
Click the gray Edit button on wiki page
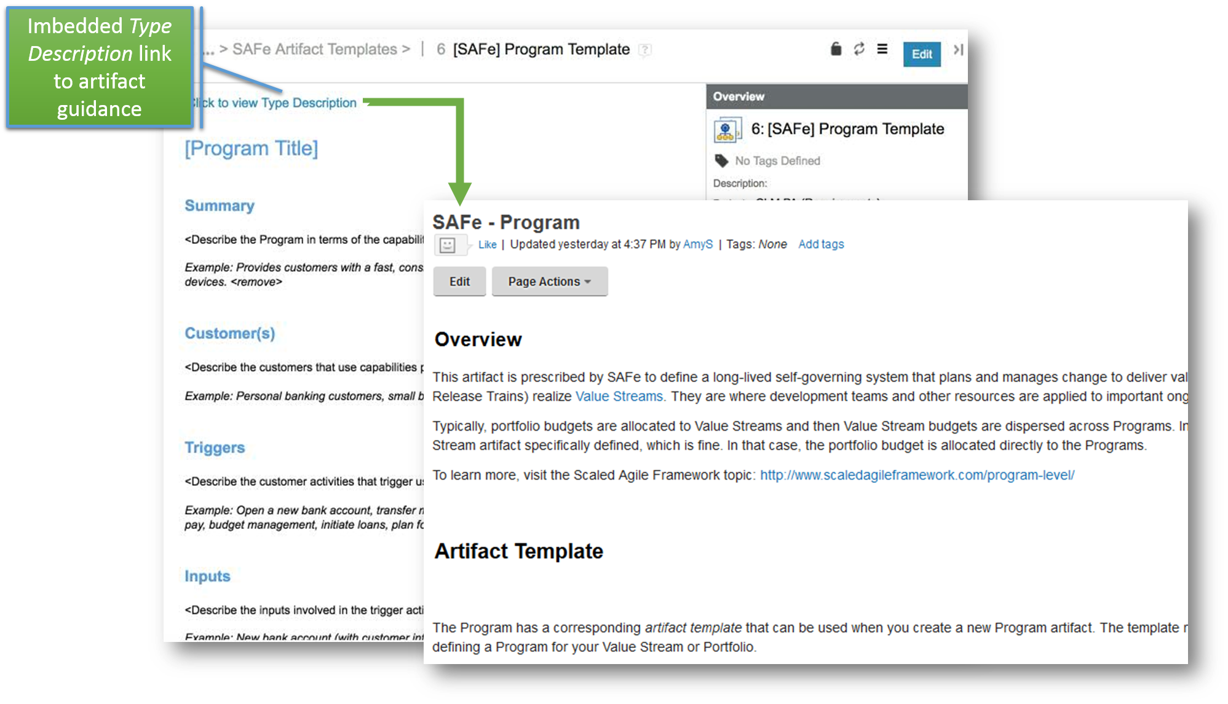click(459, 281)
